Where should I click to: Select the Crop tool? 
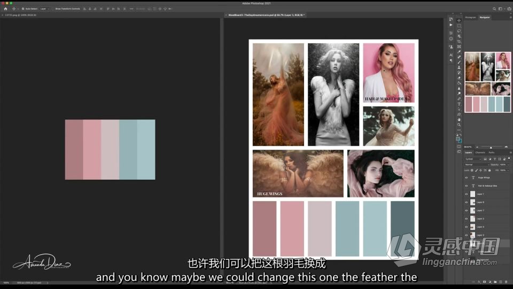[x=459, y=41]
